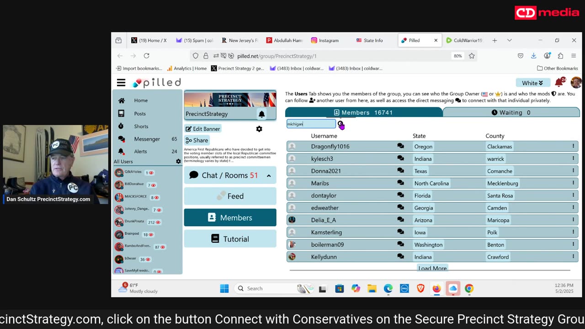This screenshot has width=585, height=329.
Task: Click the Dragonfly1016 username
Action: pos(330,146)
